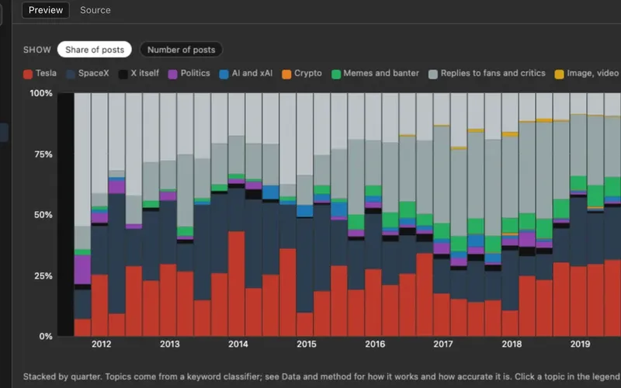
Task: Click the orange Crypto legend swatch
Action: pos(286,74)
